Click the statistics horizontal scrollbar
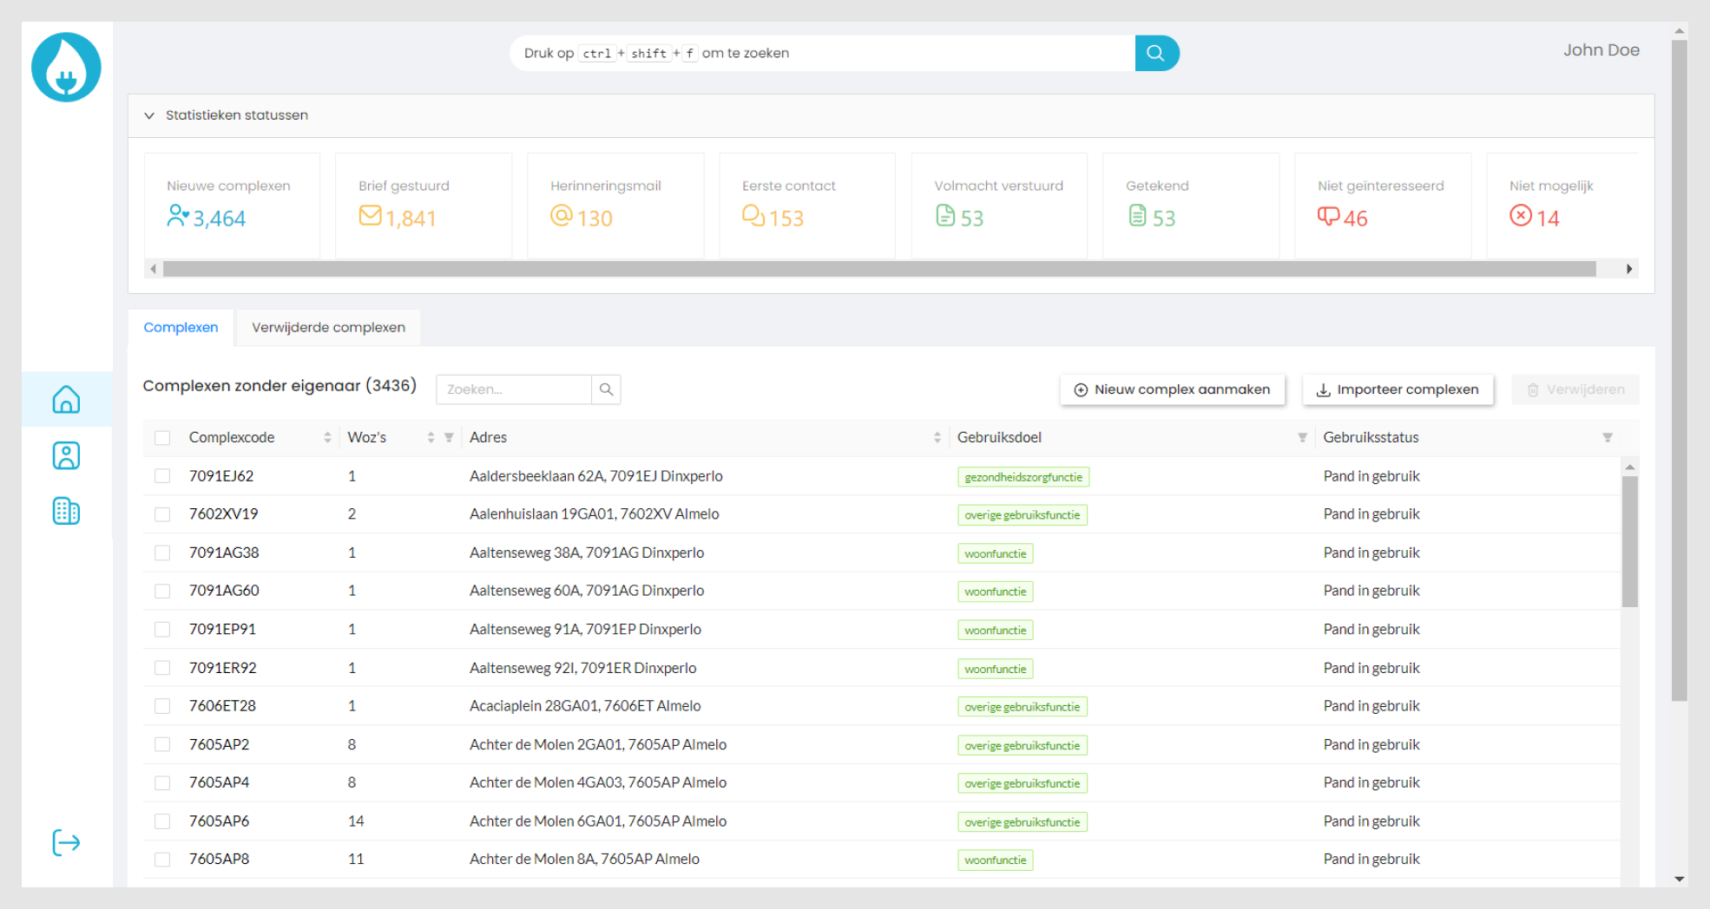The image size is (1710, 909). tap(879, 269)
